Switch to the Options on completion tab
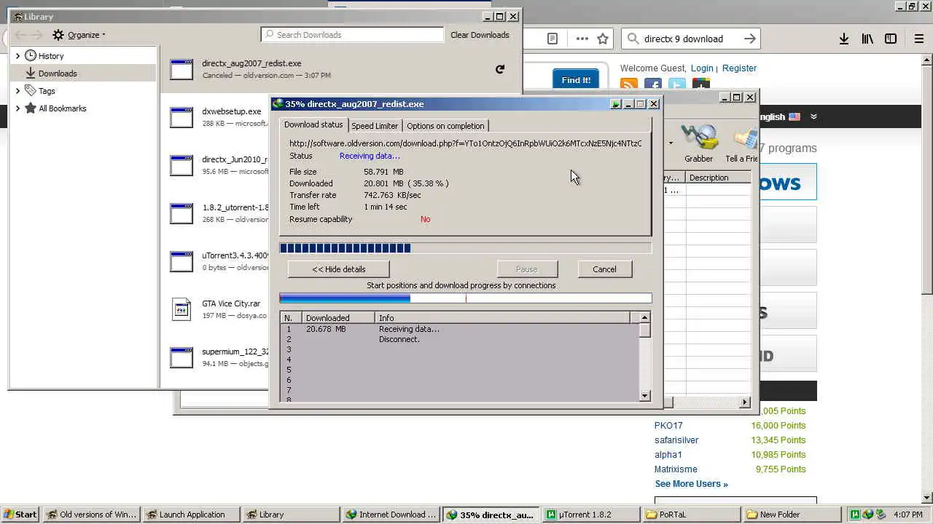This screenshot has height=524, width=933. click(445, 126)
